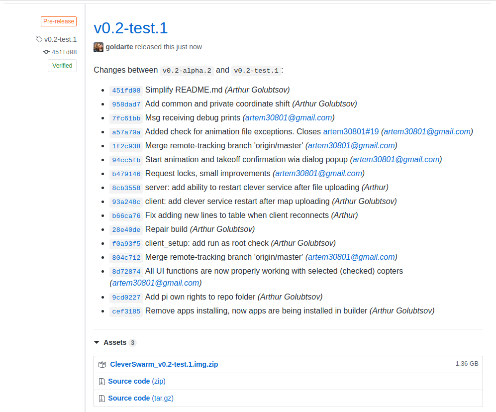The height and width of the screenshot is (412, 496).
Task: Click the commit icon next to 451fd08
Action: tap(46, 52)
